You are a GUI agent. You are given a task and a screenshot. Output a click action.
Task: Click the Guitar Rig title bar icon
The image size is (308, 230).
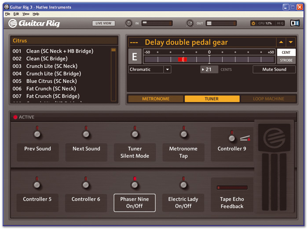7,7
